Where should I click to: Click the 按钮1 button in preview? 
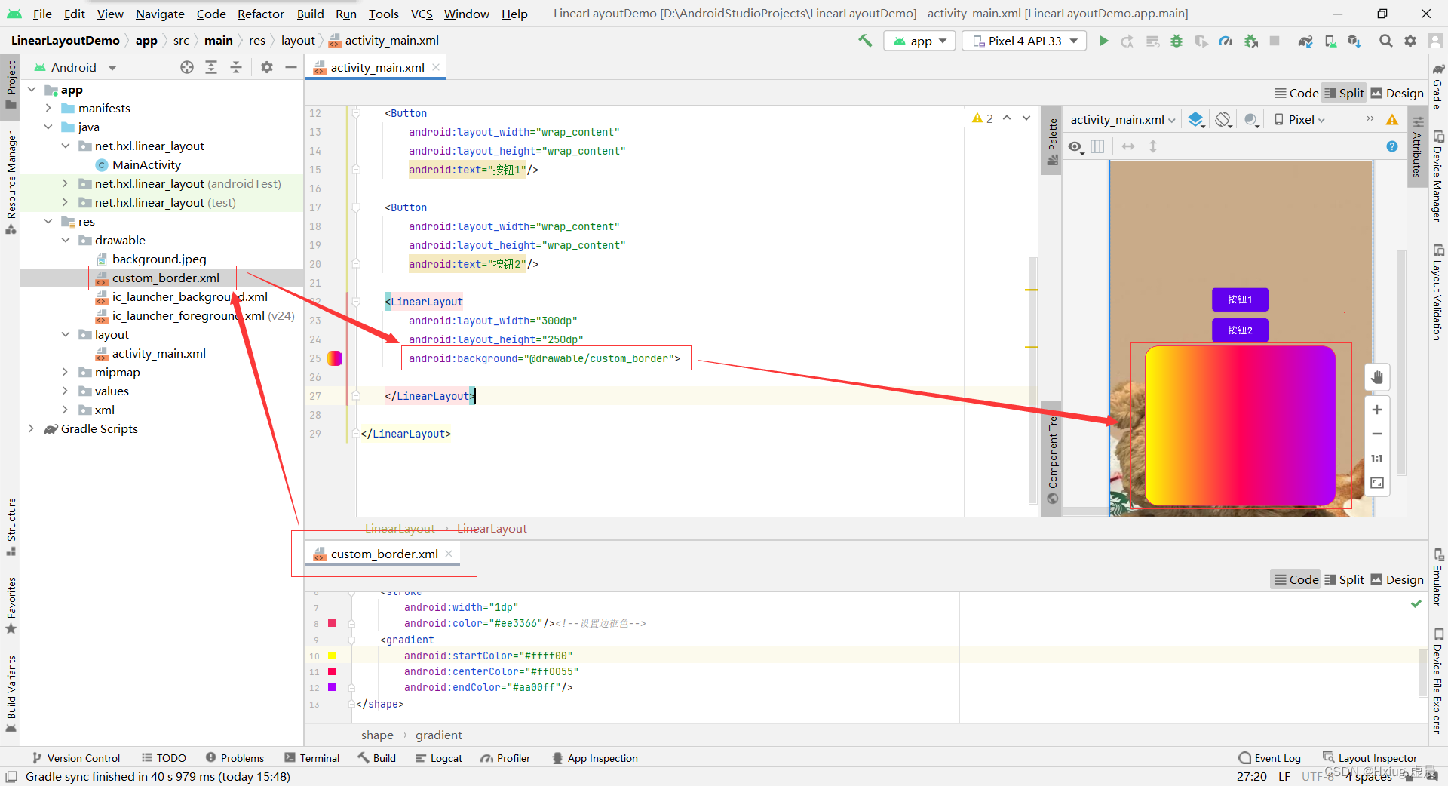pyautogui.click(x=1240, y=299)
